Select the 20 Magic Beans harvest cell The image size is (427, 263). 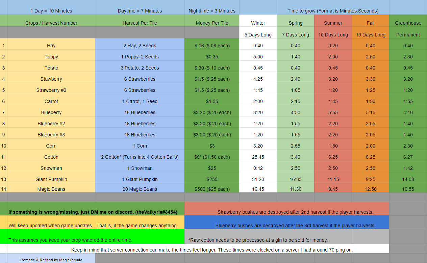point(140,189)
